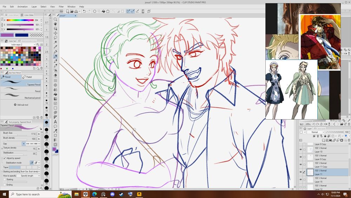The image size is (351, 198).
Task: Open Save dropdown arrow in command bar
Action: point(79,11)
